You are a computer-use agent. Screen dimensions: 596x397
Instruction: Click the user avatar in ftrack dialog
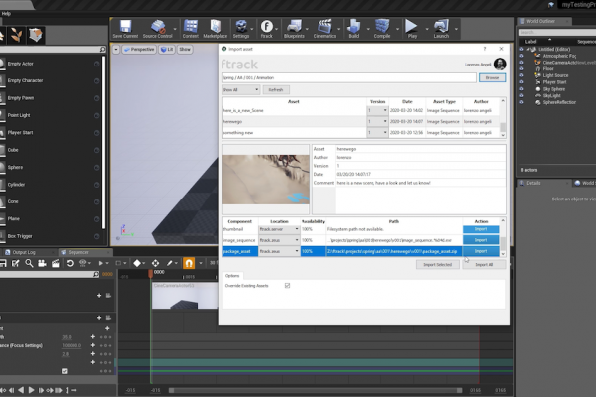pyautogui.click(x=500, y=64)
